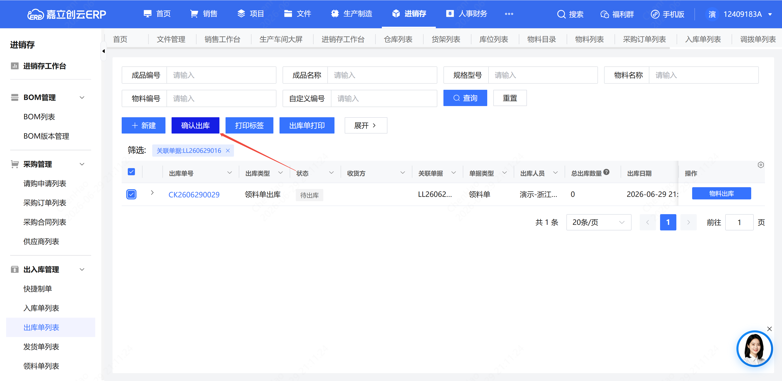Open 采购合同列表 in sidebar
This screenshot has width=782, height=381.
[45, 222]
